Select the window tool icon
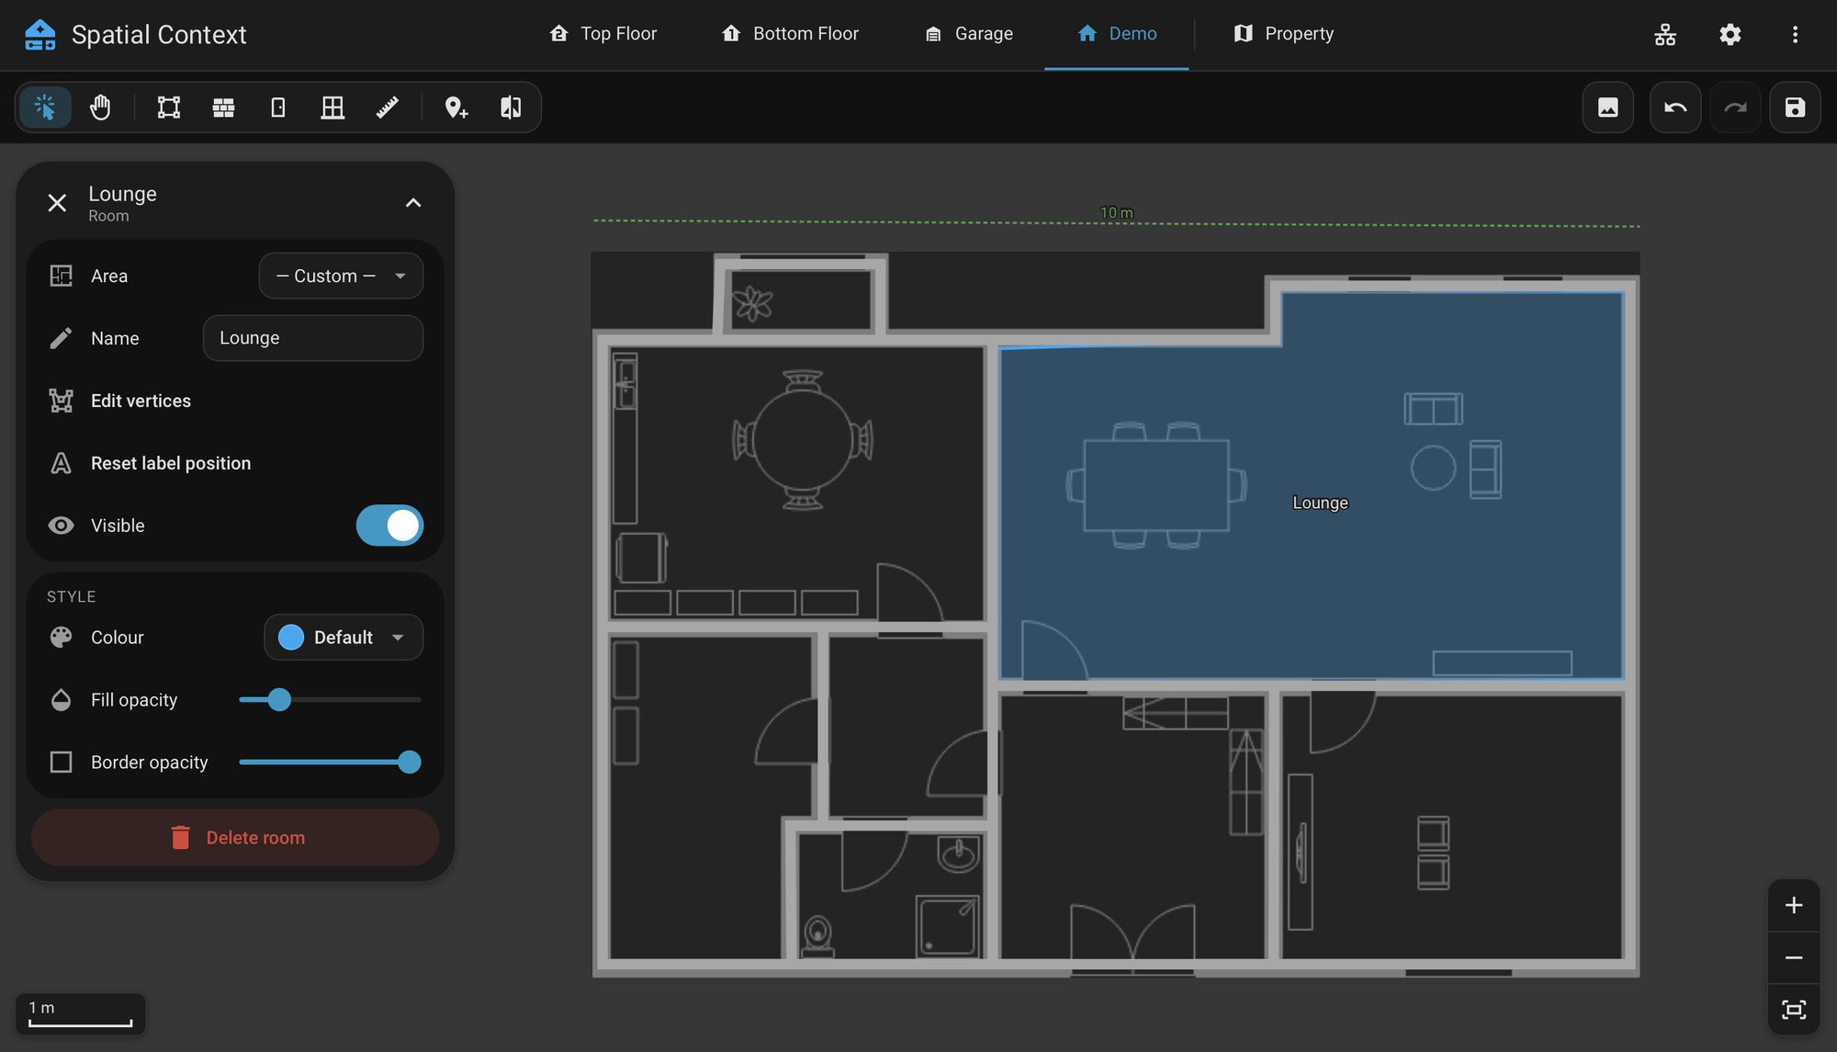This screenshot has height=1052, width=1837. (332, 107)
